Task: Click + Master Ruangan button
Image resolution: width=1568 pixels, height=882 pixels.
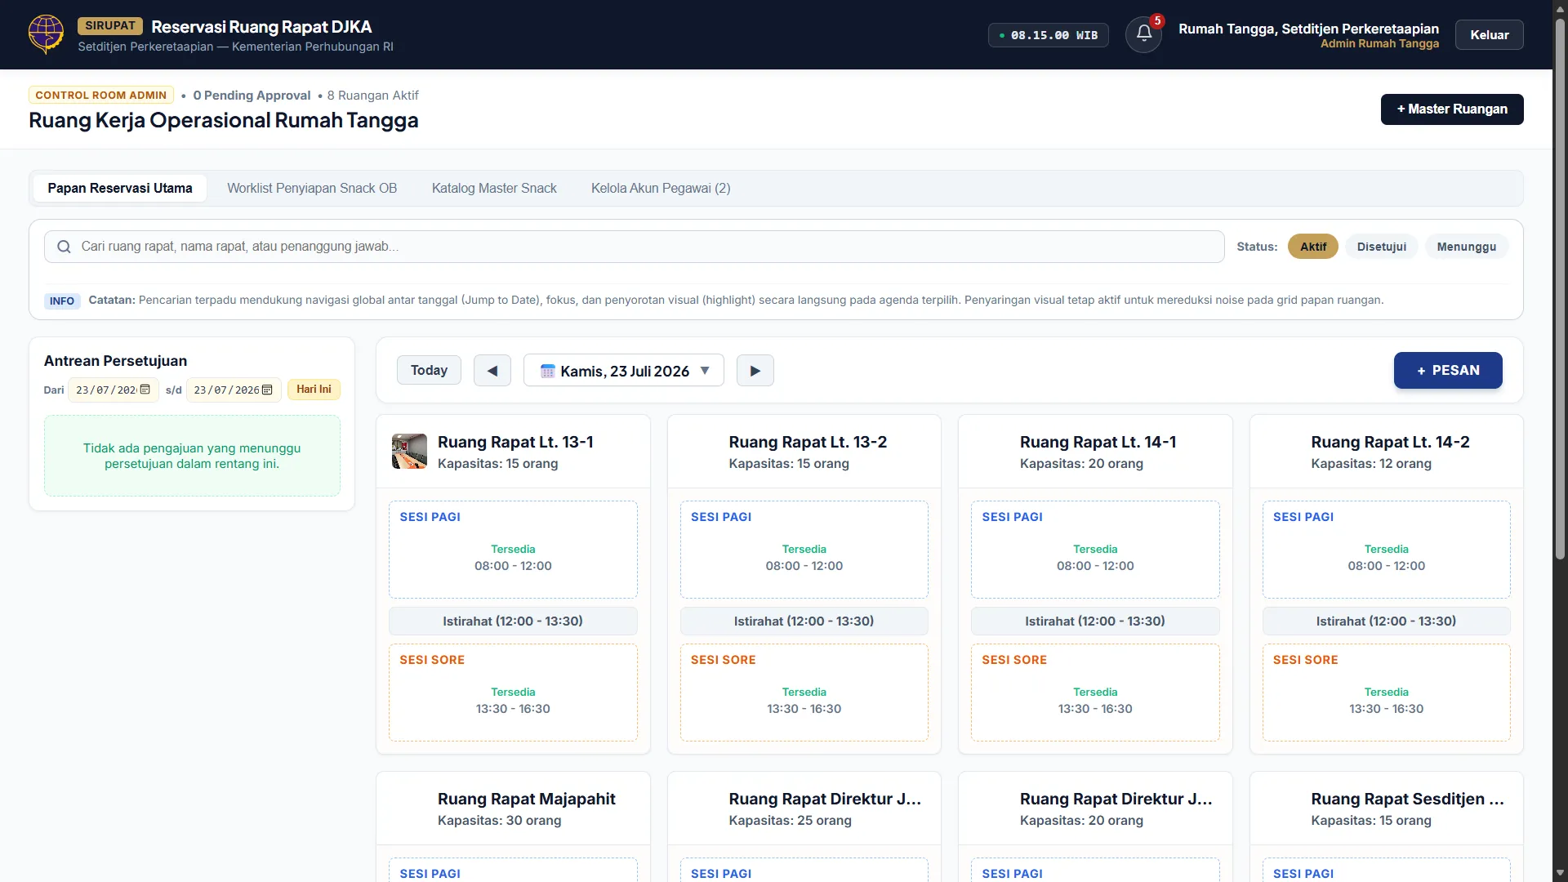Action: (1452, 109)
